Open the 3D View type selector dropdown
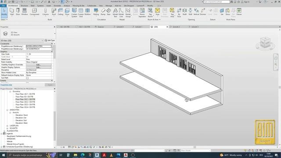 tap(54, 33)
